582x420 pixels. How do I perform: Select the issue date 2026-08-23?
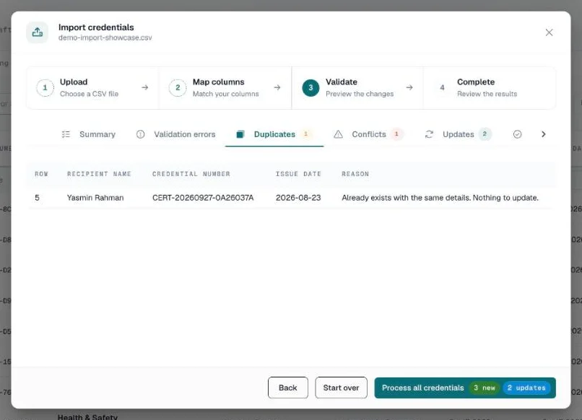[298, 198]
